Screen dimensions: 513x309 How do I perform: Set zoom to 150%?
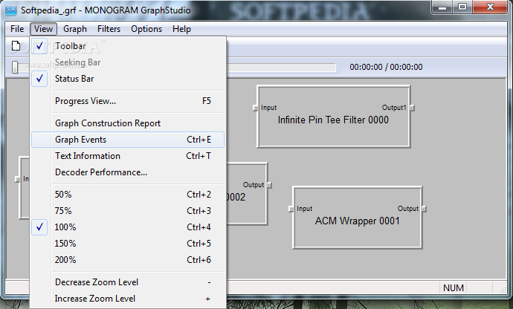(128, 244)
